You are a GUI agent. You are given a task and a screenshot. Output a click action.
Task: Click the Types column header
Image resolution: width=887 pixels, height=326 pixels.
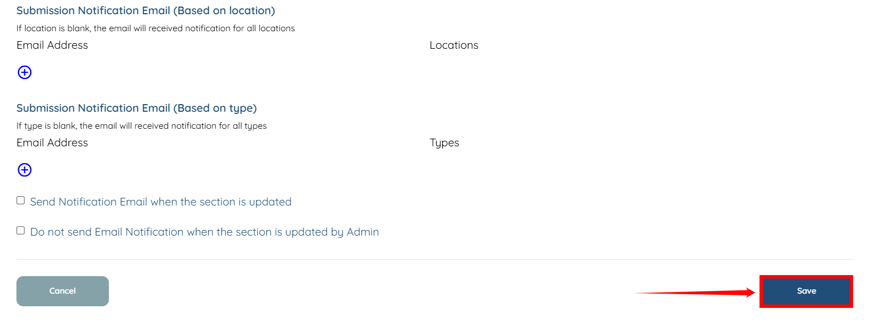pos(444,142)
